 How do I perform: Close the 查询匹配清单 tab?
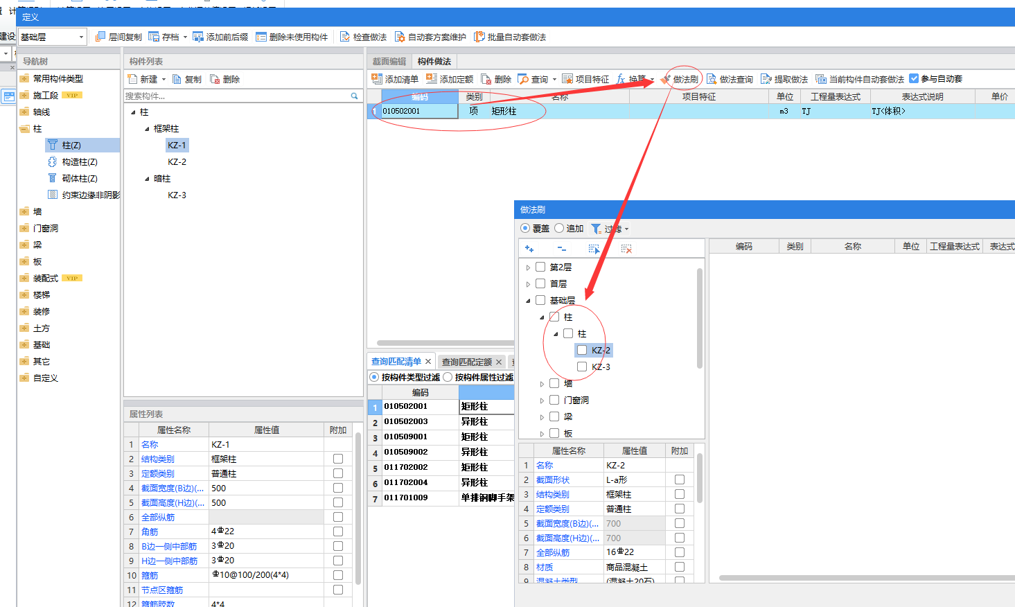[x=428, y=362]
